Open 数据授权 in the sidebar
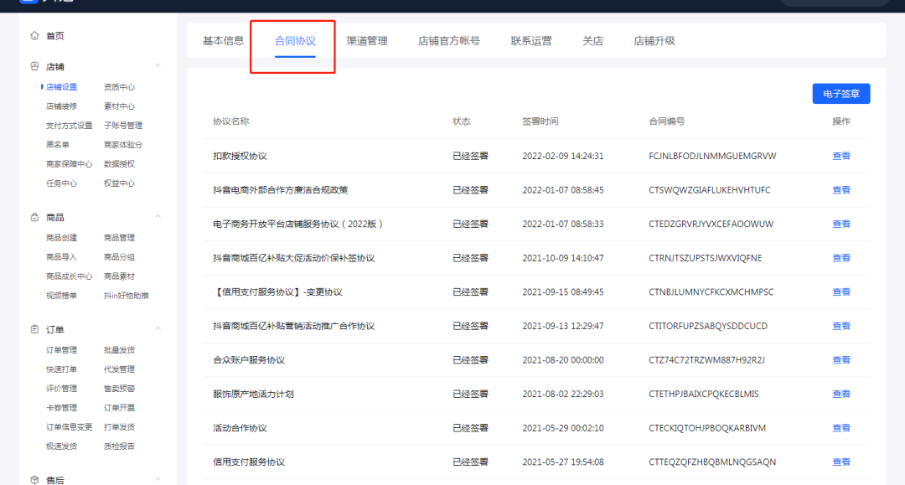 tap(119, 164)
